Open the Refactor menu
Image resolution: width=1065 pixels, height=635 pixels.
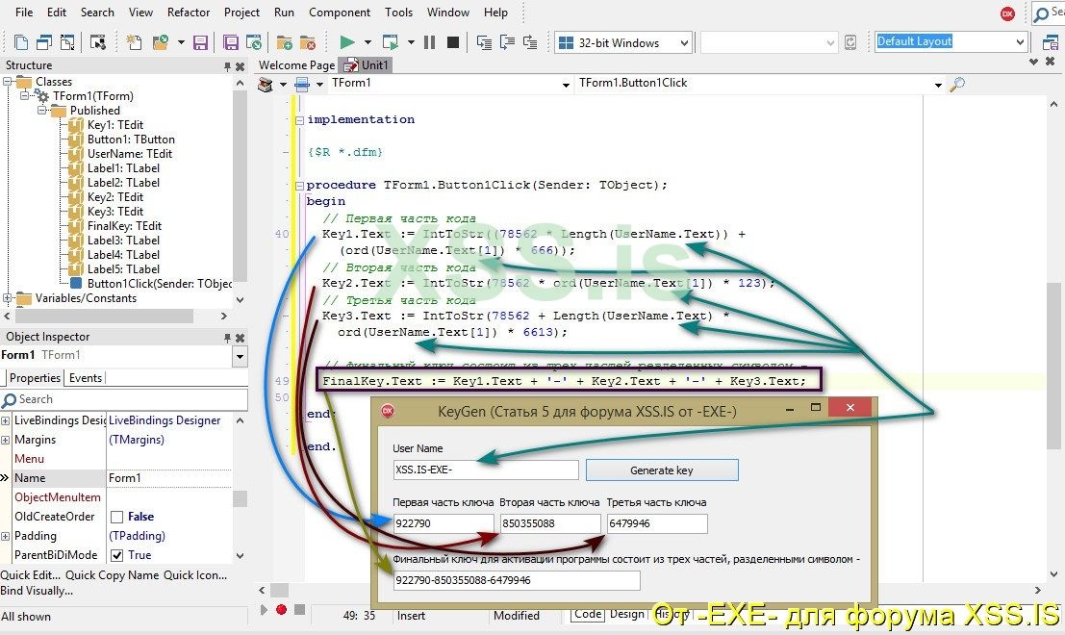pos(189,13)
